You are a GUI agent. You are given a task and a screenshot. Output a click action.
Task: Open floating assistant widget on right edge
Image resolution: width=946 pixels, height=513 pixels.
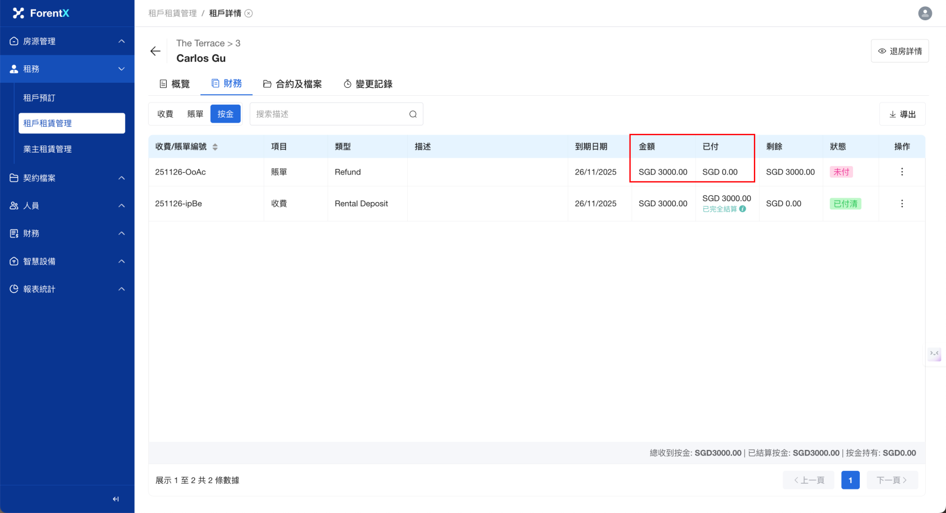tap(934, 354)
